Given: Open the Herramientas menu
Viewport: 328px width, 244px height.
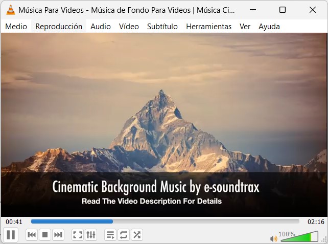Looking at the screenshot, I should tap(209, 27).
